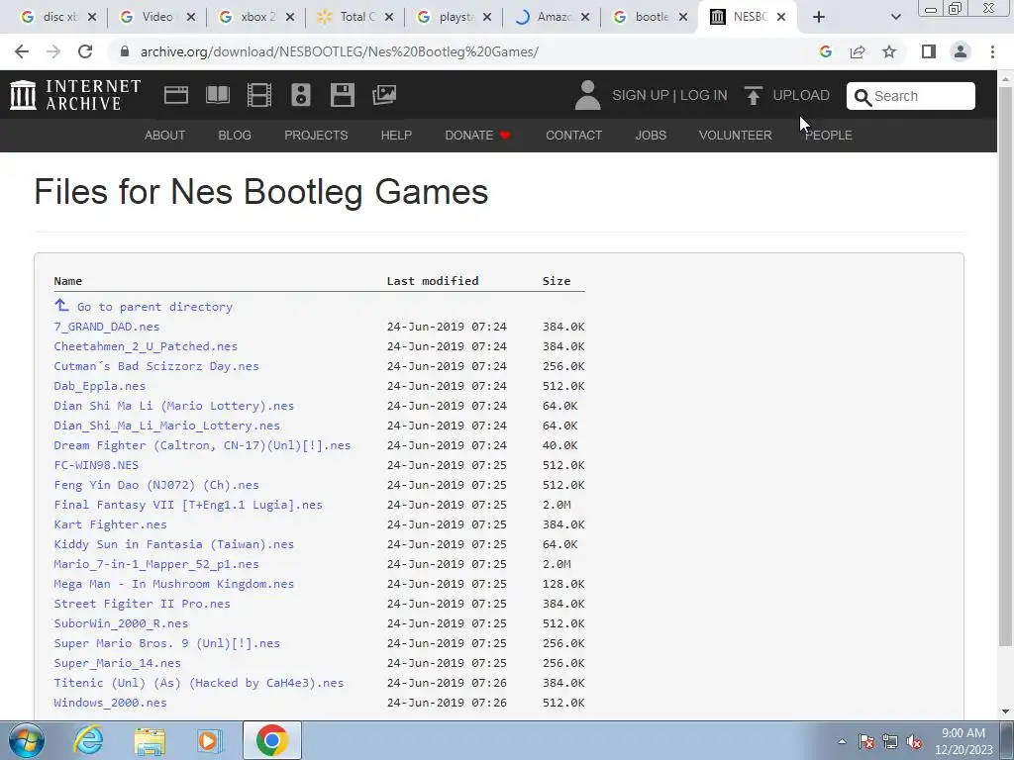Toggle the browser side panel

(x=929, y=51)
